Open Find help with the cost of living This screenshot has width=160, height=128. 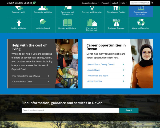[31, 76]
